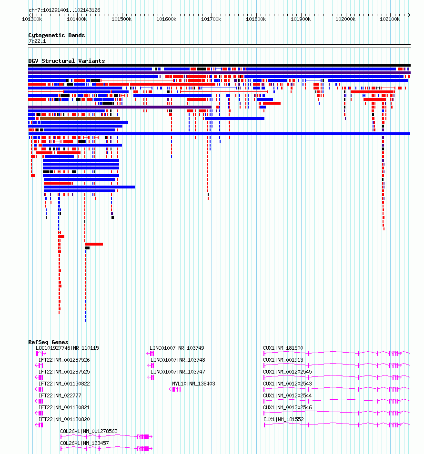Click the 101400k ruler label
The height and width of the screenshot is (454, 424).
[x=77, y=19]
